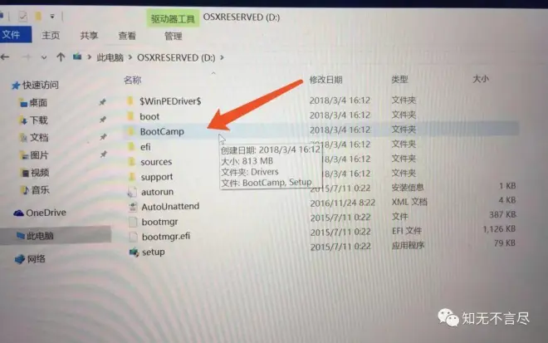Open the 网络 network item
Screen dimensions: 548x343
point(30,259)
